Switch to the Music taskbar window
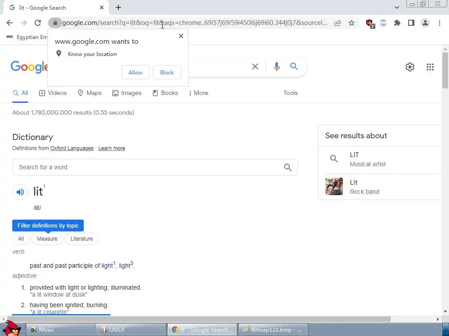The width and height of the screenshot is (449, 336). [x=61, y=330]
